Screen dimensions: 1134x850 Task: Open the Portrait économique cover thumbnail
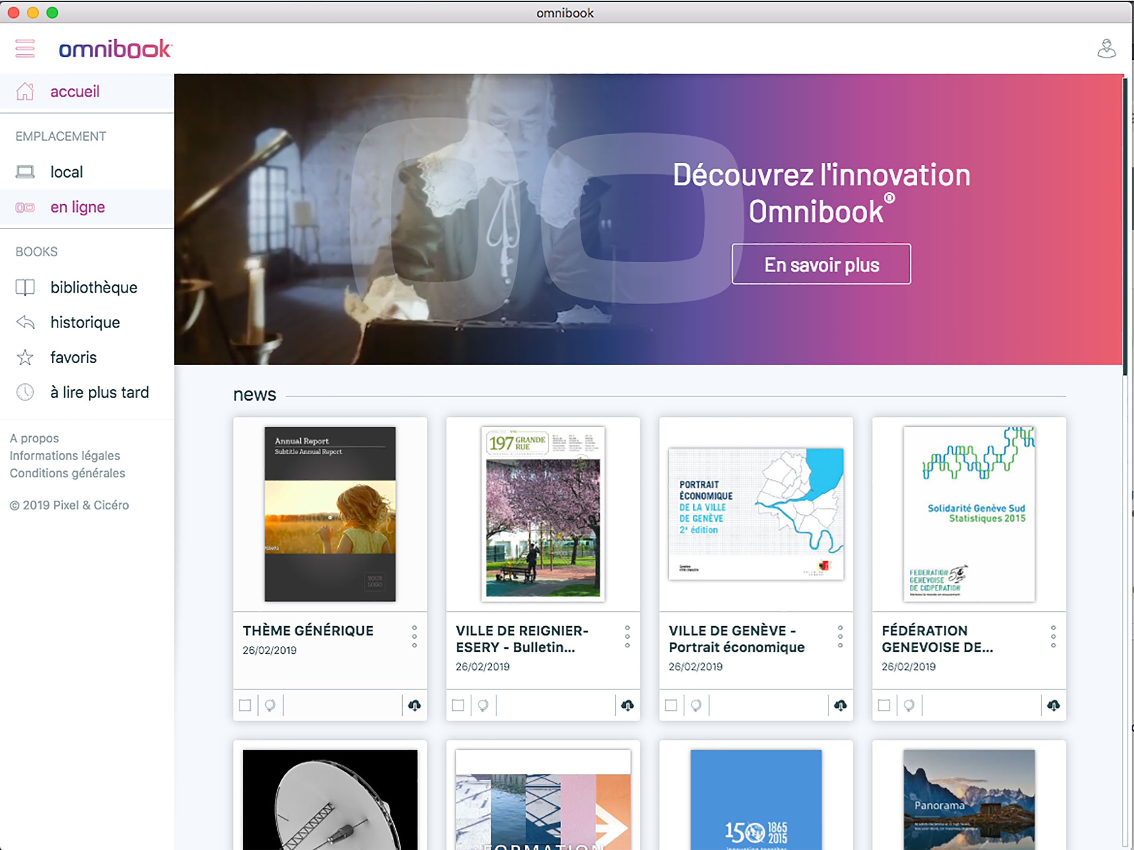coord(756,514)
